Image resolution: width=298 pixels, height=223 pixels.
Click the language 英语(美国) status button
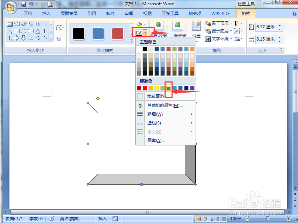70,218
